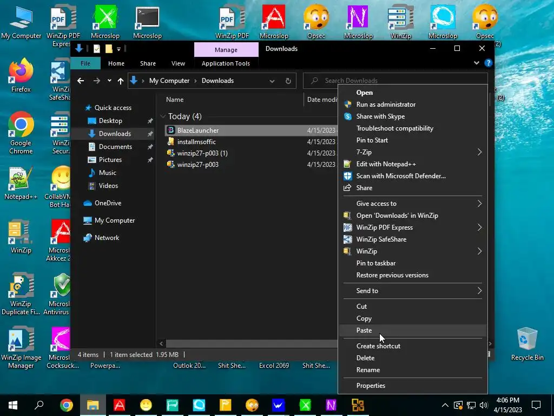
Task: Open Application Tools tab
Action: [226, 63]
